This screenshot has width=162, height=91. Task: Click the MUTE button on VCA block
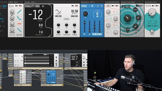point(148,6)
